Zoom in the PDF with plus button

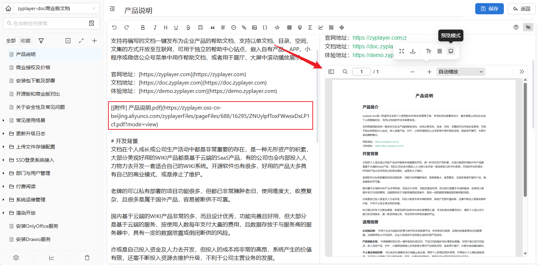(429, 72)
